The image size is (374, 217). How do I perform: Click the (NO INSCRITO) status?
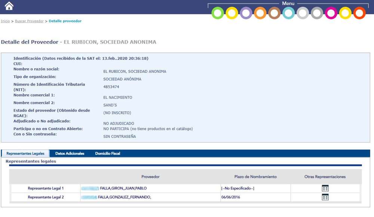[x=117, y=113]
